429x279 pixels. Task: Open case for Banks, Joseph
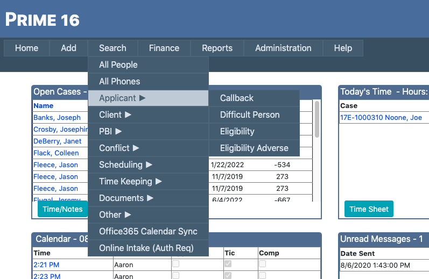(x=57, y=118)
